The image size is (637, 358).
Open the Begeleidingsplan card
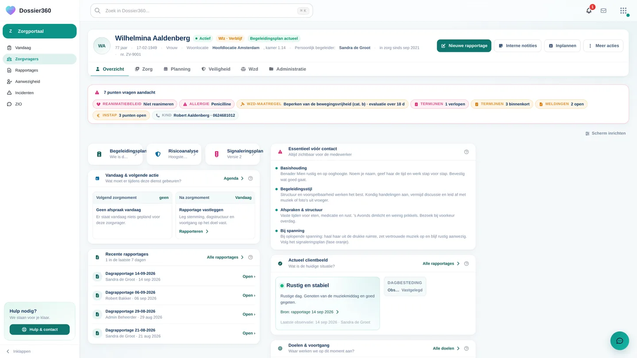click(115, 154)
